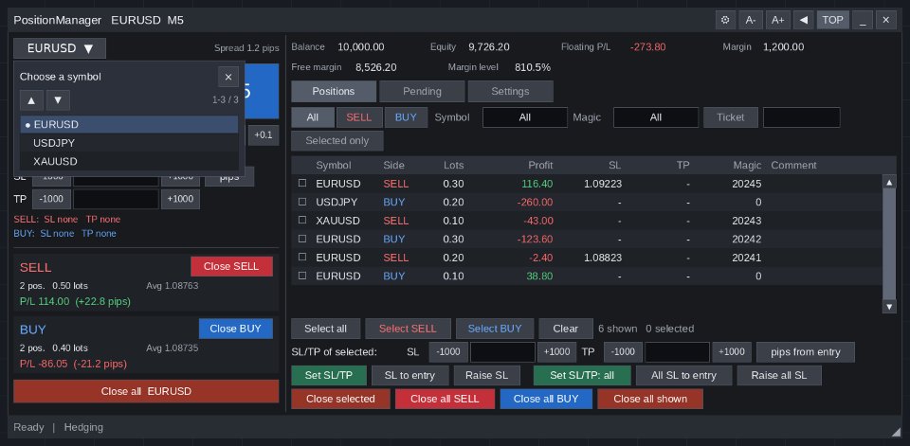910x446 pixels.
Task: Click the Select SELL button
Action: [408, 329]
